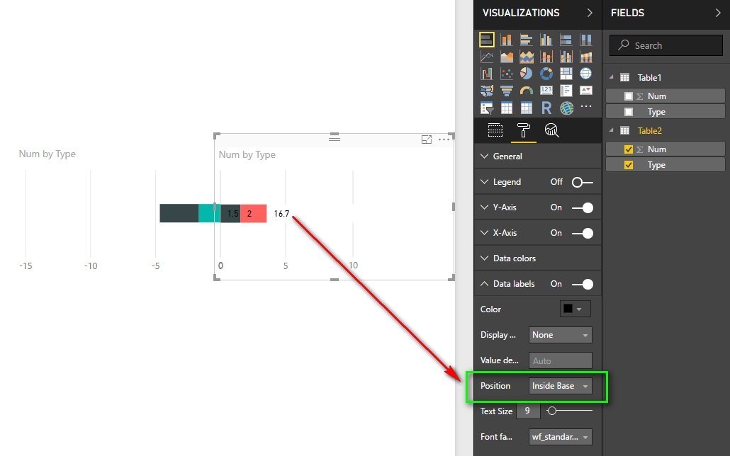730x456 pixels.
Task: Select the R script visual
Action: click(x=546, y=108)
